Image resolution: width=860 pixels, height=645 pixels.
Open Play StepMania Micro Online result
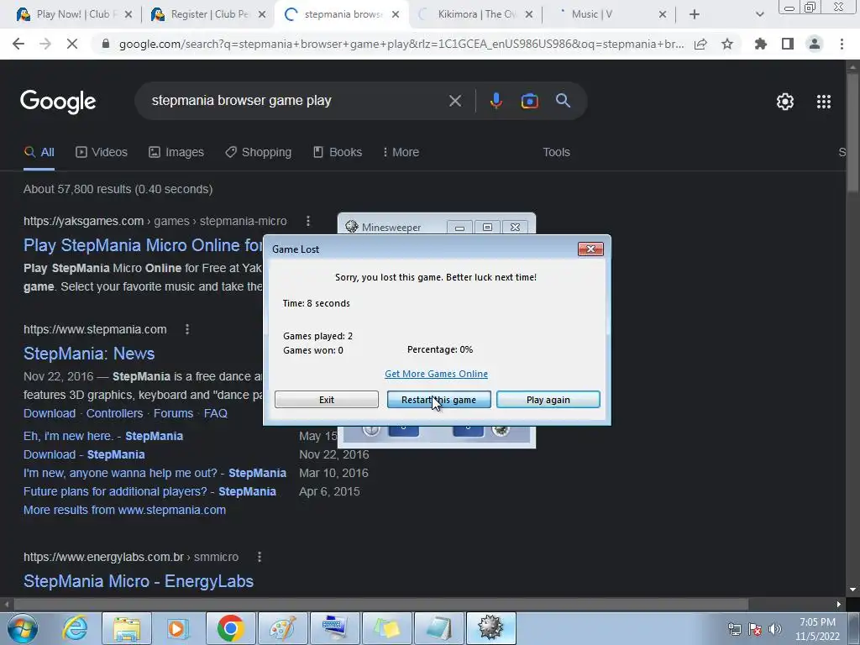pyautogui.click(x=143, y=245)
